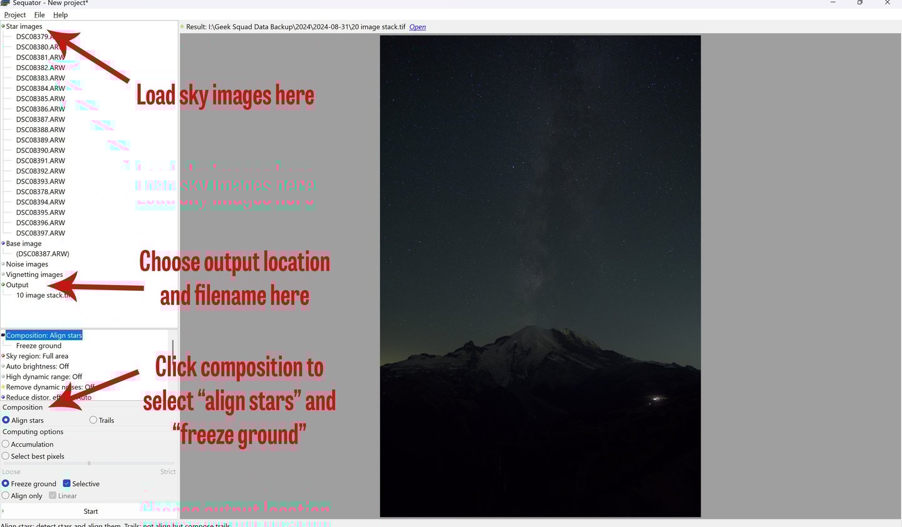Click the Loose to Strict slider

[88, 464]
